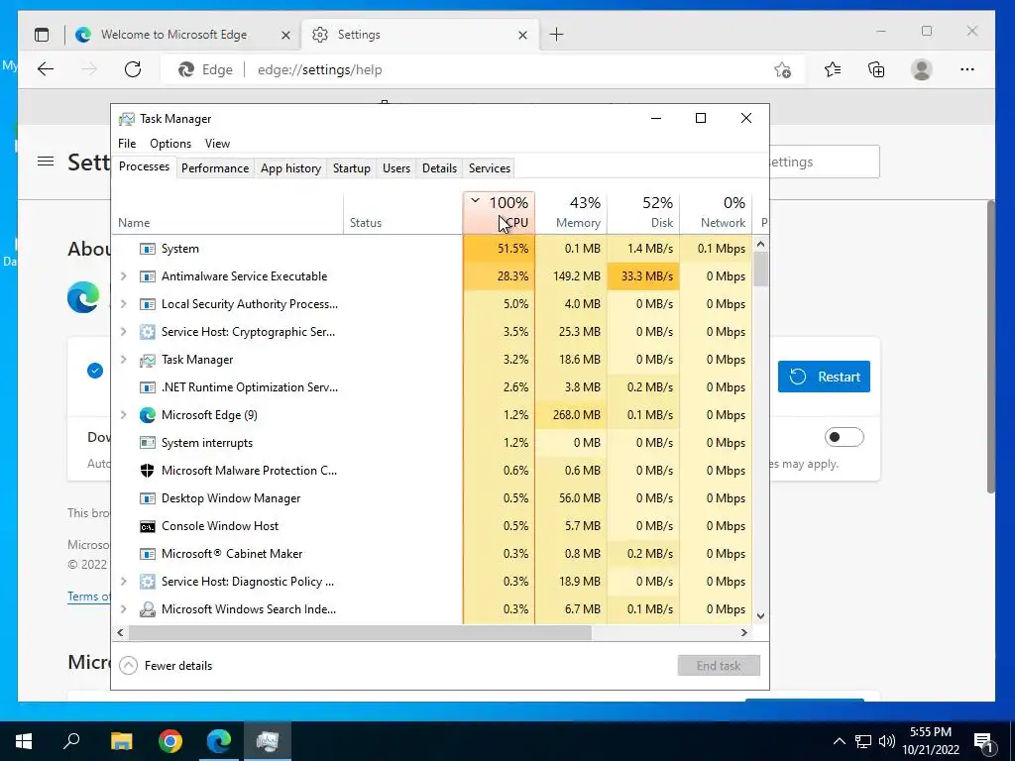Click the Microsoft Edge (9) process icon
The width and height of the screenshot is (1015, 761).
click(x=148, y=415)
